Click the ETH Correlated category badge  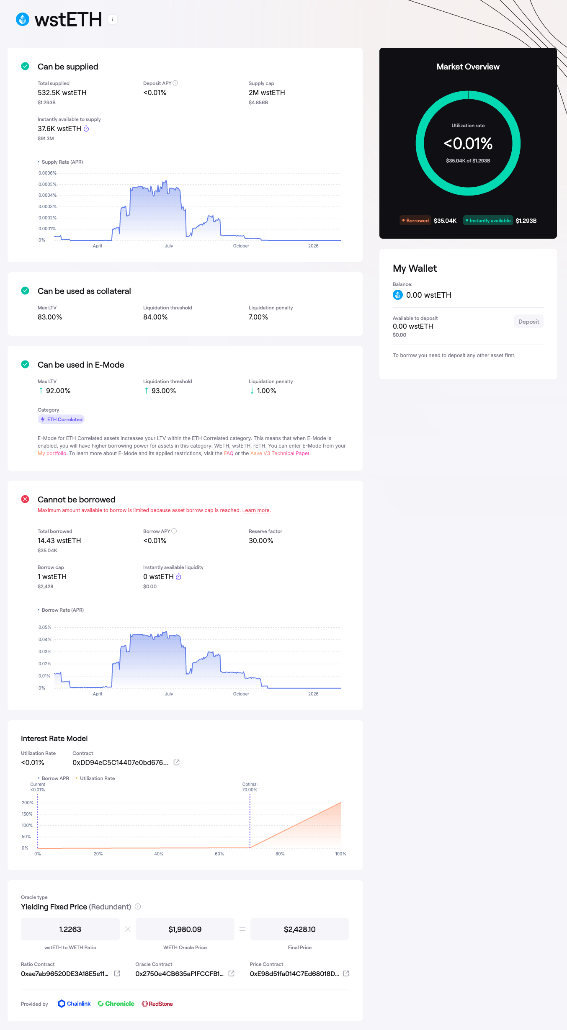click(x=61, y=419)
